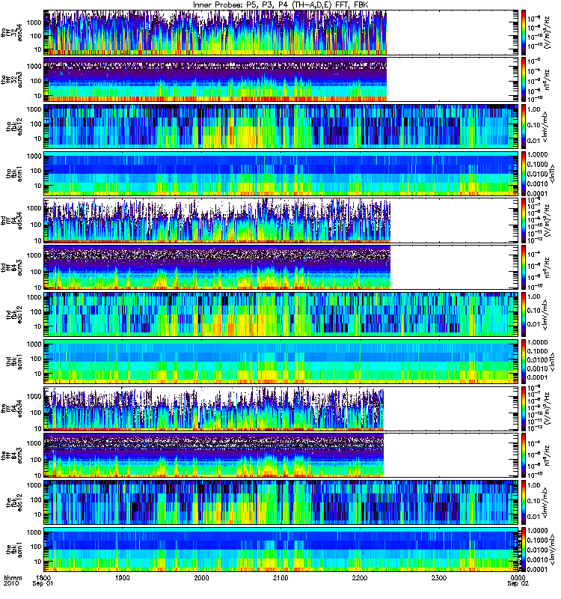Click the color bar of tha fbk edc12 panel
The width and height of the screenshot is (561, 599).
click(x=524, y=127)
